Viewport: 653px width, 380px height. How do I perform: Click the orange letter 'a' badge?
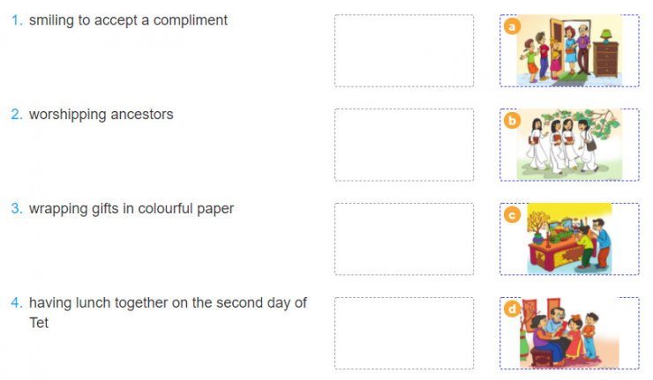[x=512, y=26]
